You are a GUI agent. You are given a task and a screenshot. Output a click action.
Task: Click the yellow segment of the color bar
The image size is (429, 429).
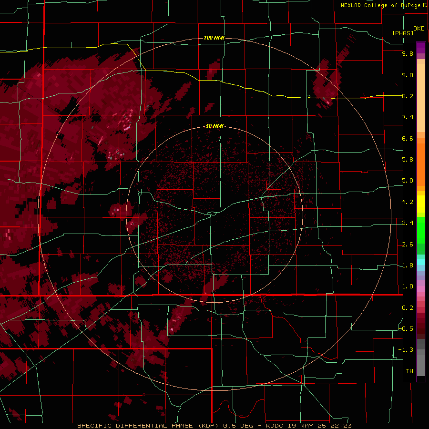pyautogui.click(x=421, y=204)
